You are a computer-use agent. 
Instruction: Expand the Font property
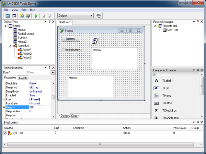[x=4, y=99]
